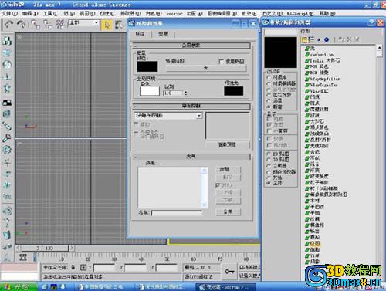The height and width of the screenshot is (291, 386).
Task: Activate the yellow Select Object arrow tool
Action: 107,25
